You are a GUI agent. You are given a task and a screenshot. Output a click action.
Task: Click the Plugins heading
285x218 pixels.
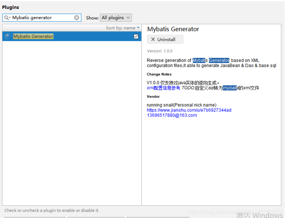point(10,7)
